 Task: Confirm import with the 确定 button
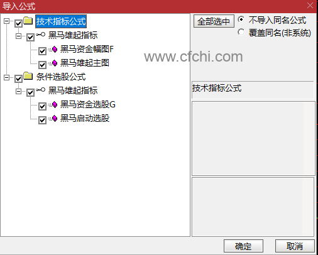tap(243, 246)
